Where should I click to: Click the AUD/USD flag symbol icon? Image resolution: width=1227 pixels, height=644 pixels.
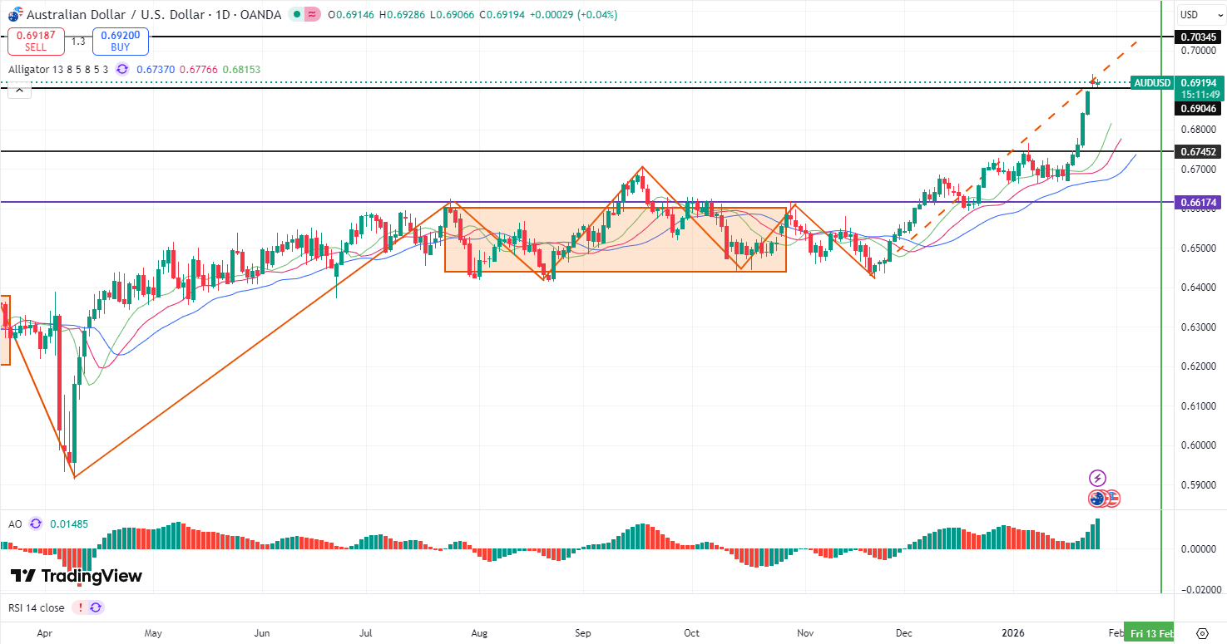(x=15, y=14)
